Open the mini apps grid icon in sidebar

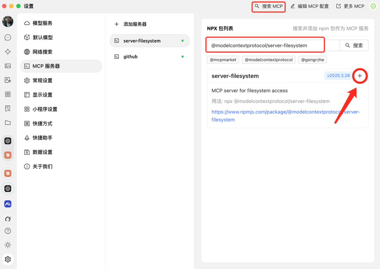coord(8,94)
